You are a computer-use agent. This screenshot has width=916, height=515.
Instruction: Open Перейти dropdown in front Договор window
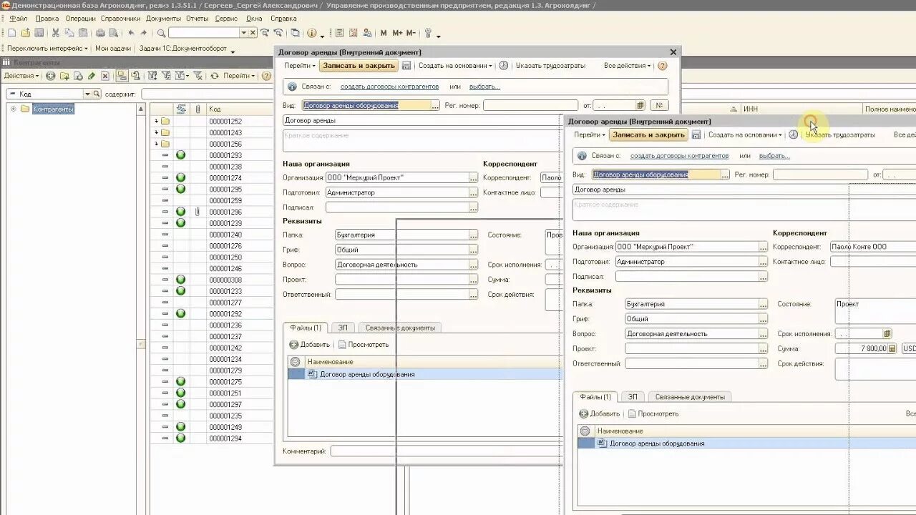coord(590,134)
